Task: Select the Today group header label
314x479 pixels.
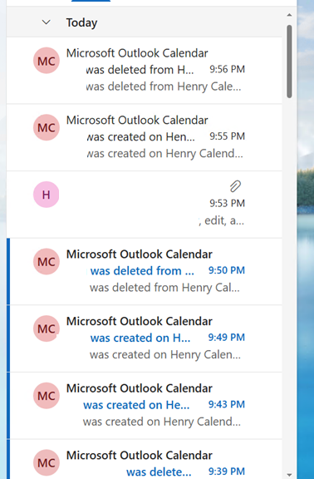Action: tap(81, 22)
